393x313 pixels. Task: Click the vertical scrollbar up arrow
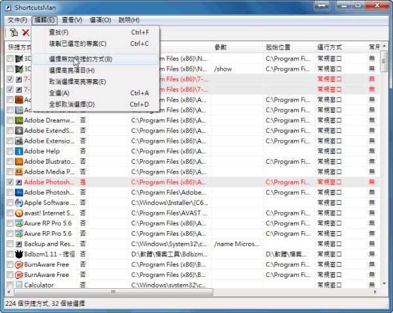click(x=384, y=46)
